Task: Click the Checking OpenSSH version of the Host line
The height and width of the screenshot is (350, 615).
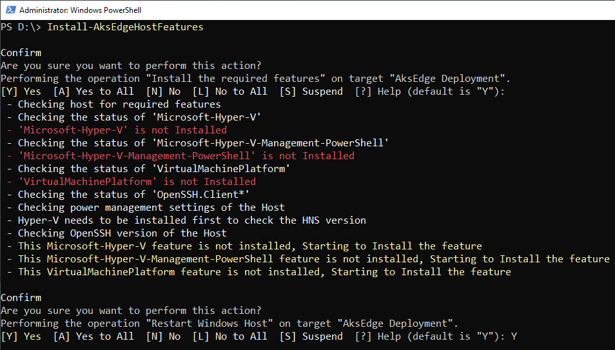Action: (117, 233)
